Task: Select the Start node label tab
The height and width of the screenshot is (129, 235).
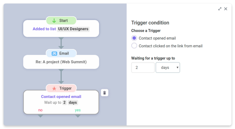Action: (x=61, y=21)
